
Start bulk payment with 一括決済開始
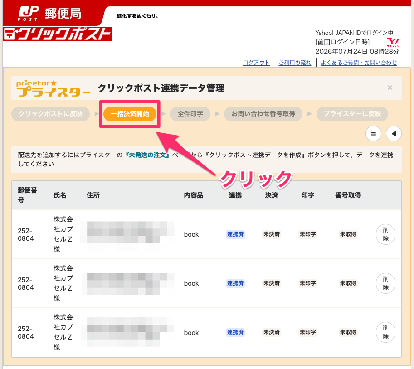click(130, 114)
